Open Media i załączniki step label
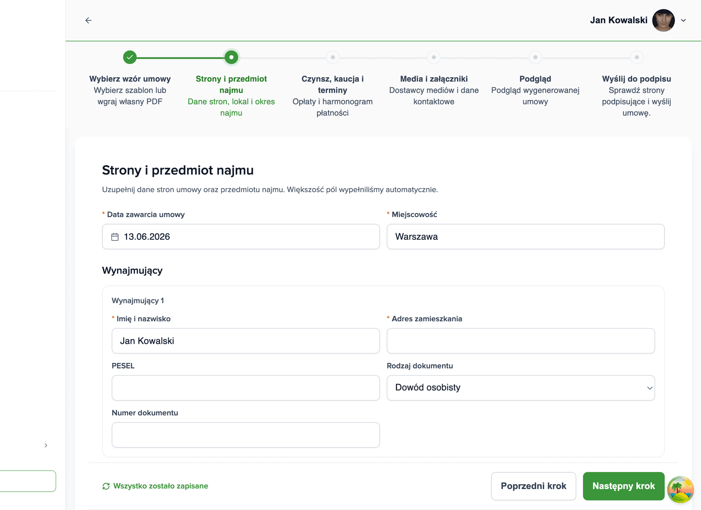Screen dimensions: 701x510 [x=434, y=79]
